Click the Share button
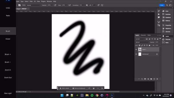Screen dimensions: 174x98 (x=162, y=5)
